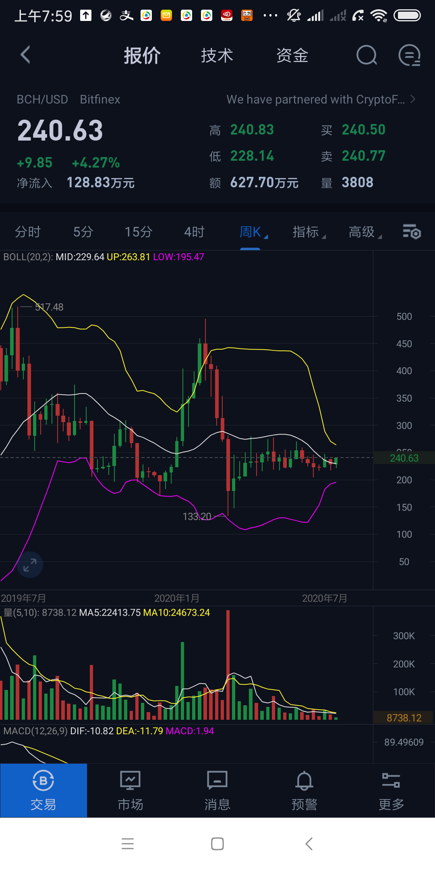This screenshot has height=870, width=435.
Task: Tap the buy price 240.50
Action: click(364, 130)
